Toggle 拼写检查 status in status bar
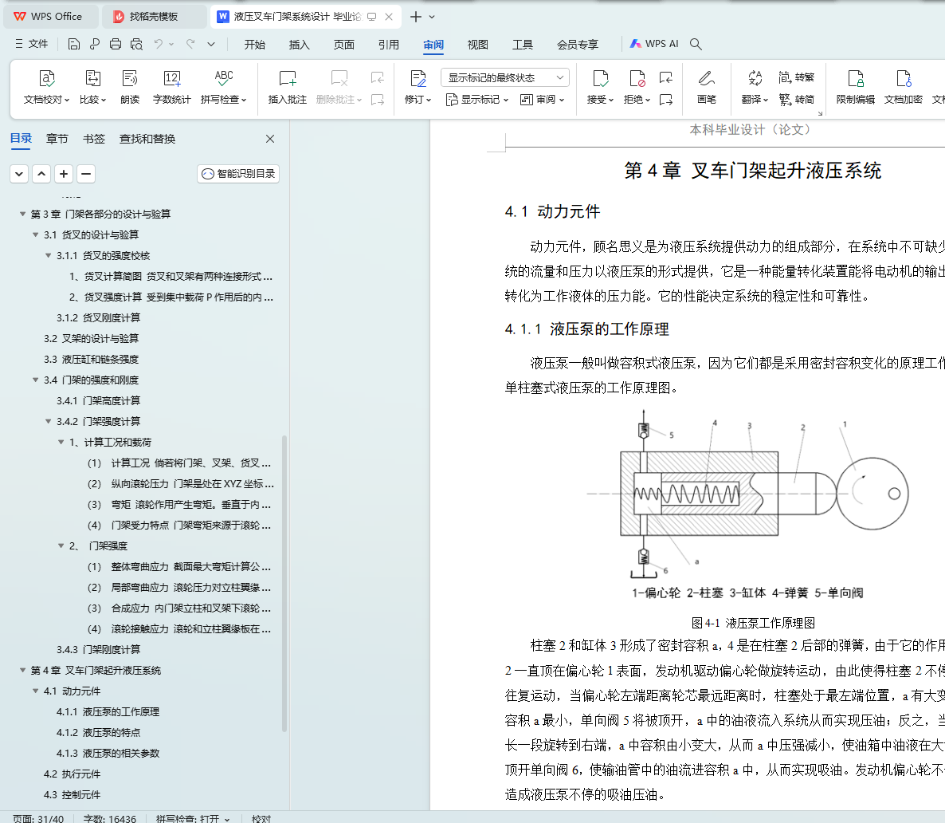Viewport: 945px width, 823px height. point(193,818)
